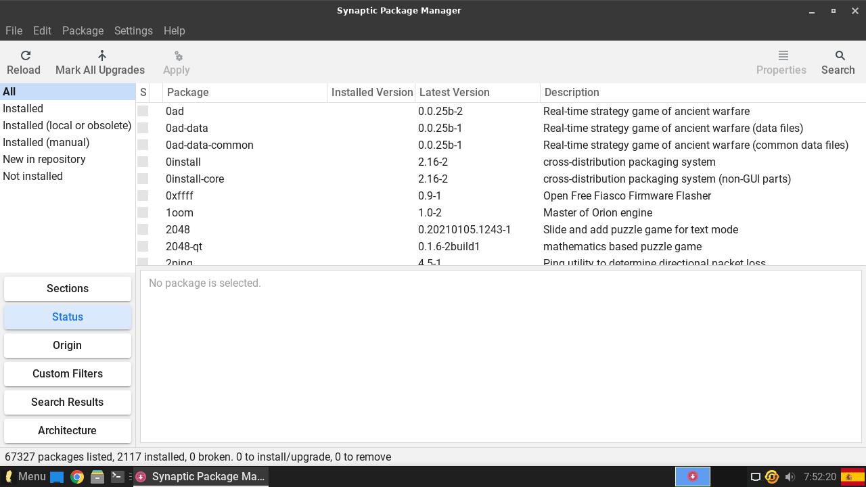Click the update notifier tray icon
Viewport: 866px width, 487px height.
tap(772, 477)
